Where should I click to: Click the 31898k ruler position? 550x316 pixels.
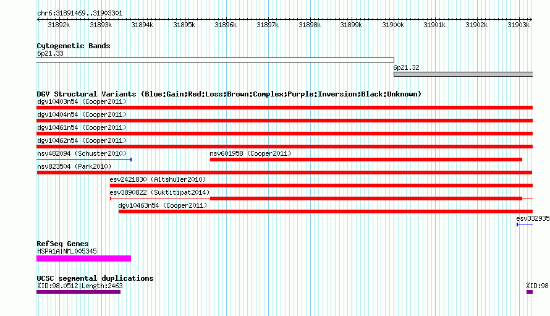310,25
